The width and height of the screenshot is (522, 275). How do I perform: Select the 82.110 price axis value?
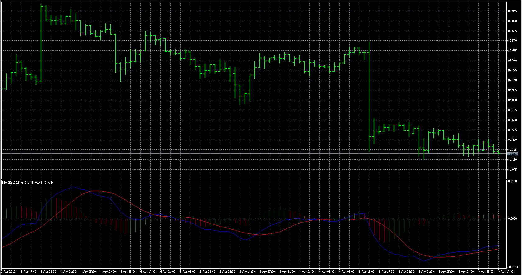click(x=512, y=80)
